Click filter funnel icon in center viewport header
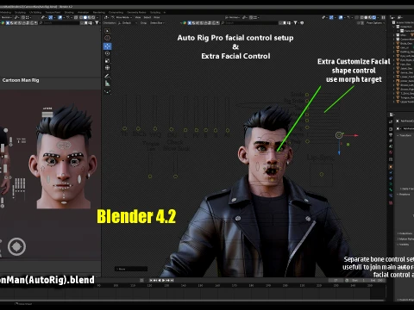Image resolution: width=414 pixels, height=310 pixels. (x=295, y=23)
